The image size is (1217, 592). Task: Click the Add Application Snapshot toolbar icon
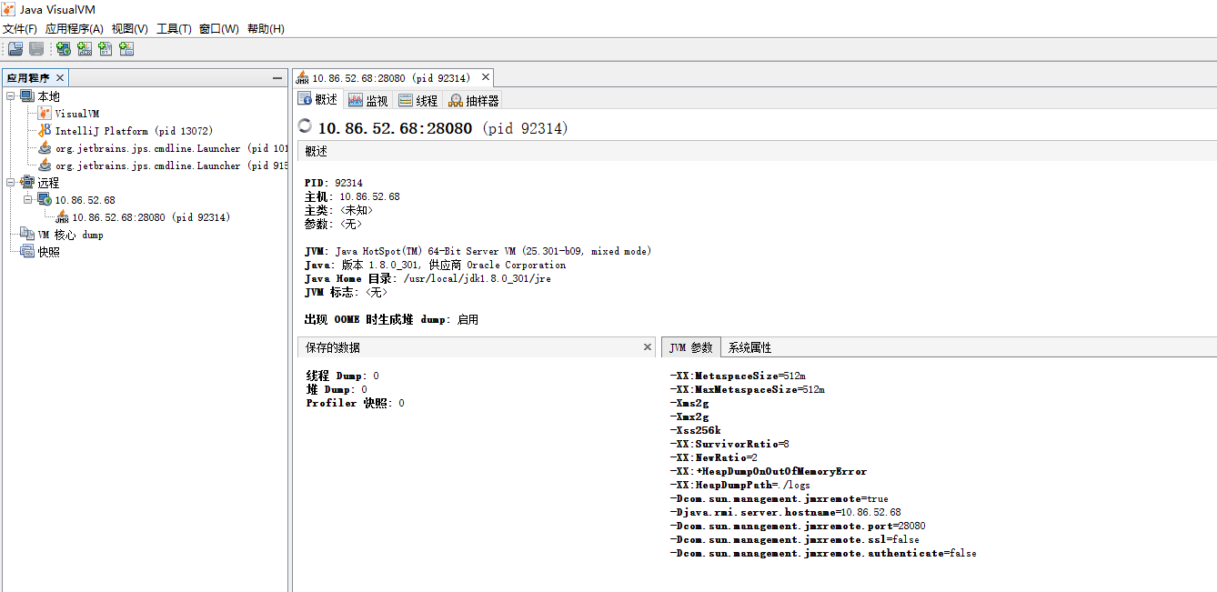click(126, 49)
